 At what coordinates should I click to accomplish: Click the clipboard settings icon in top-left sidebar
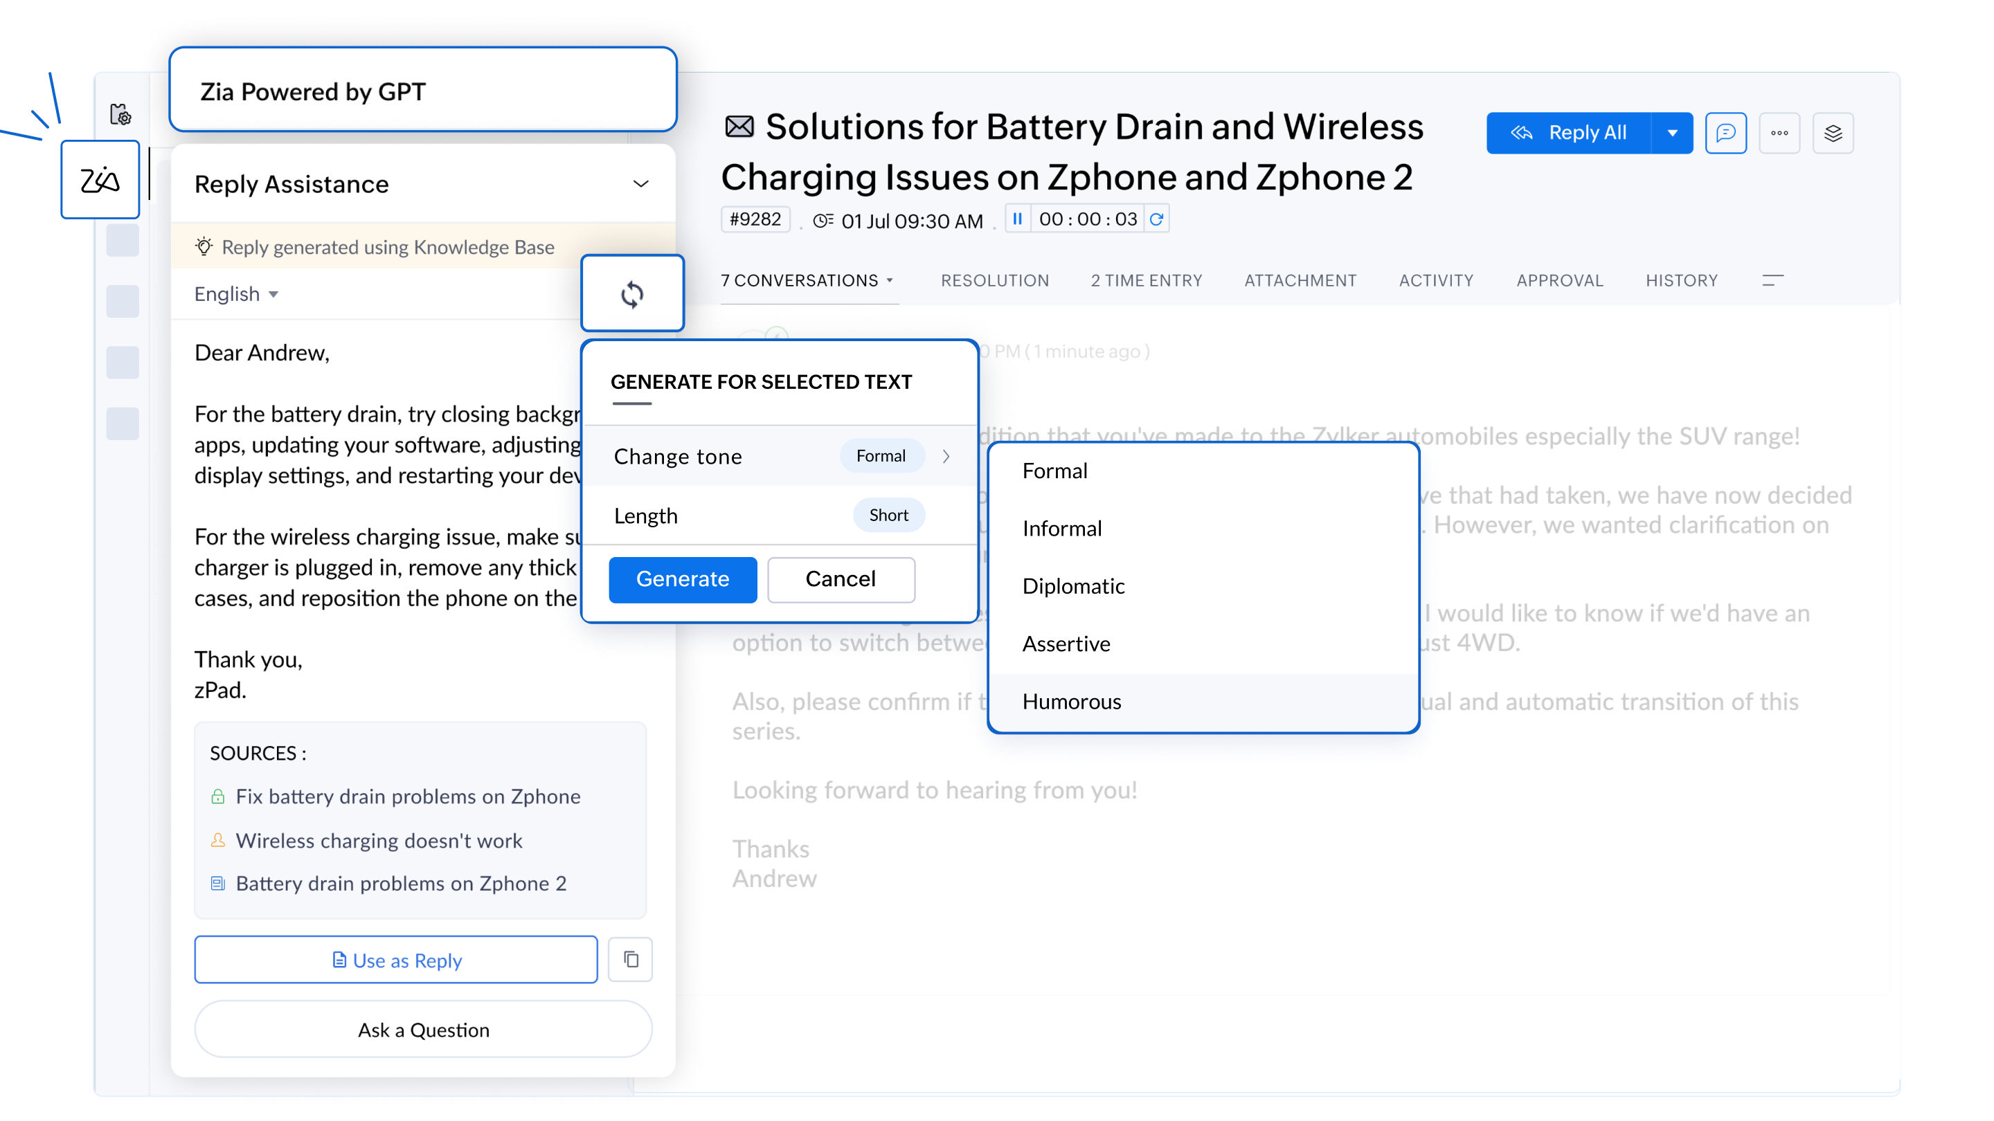click(x=120, y=114)
